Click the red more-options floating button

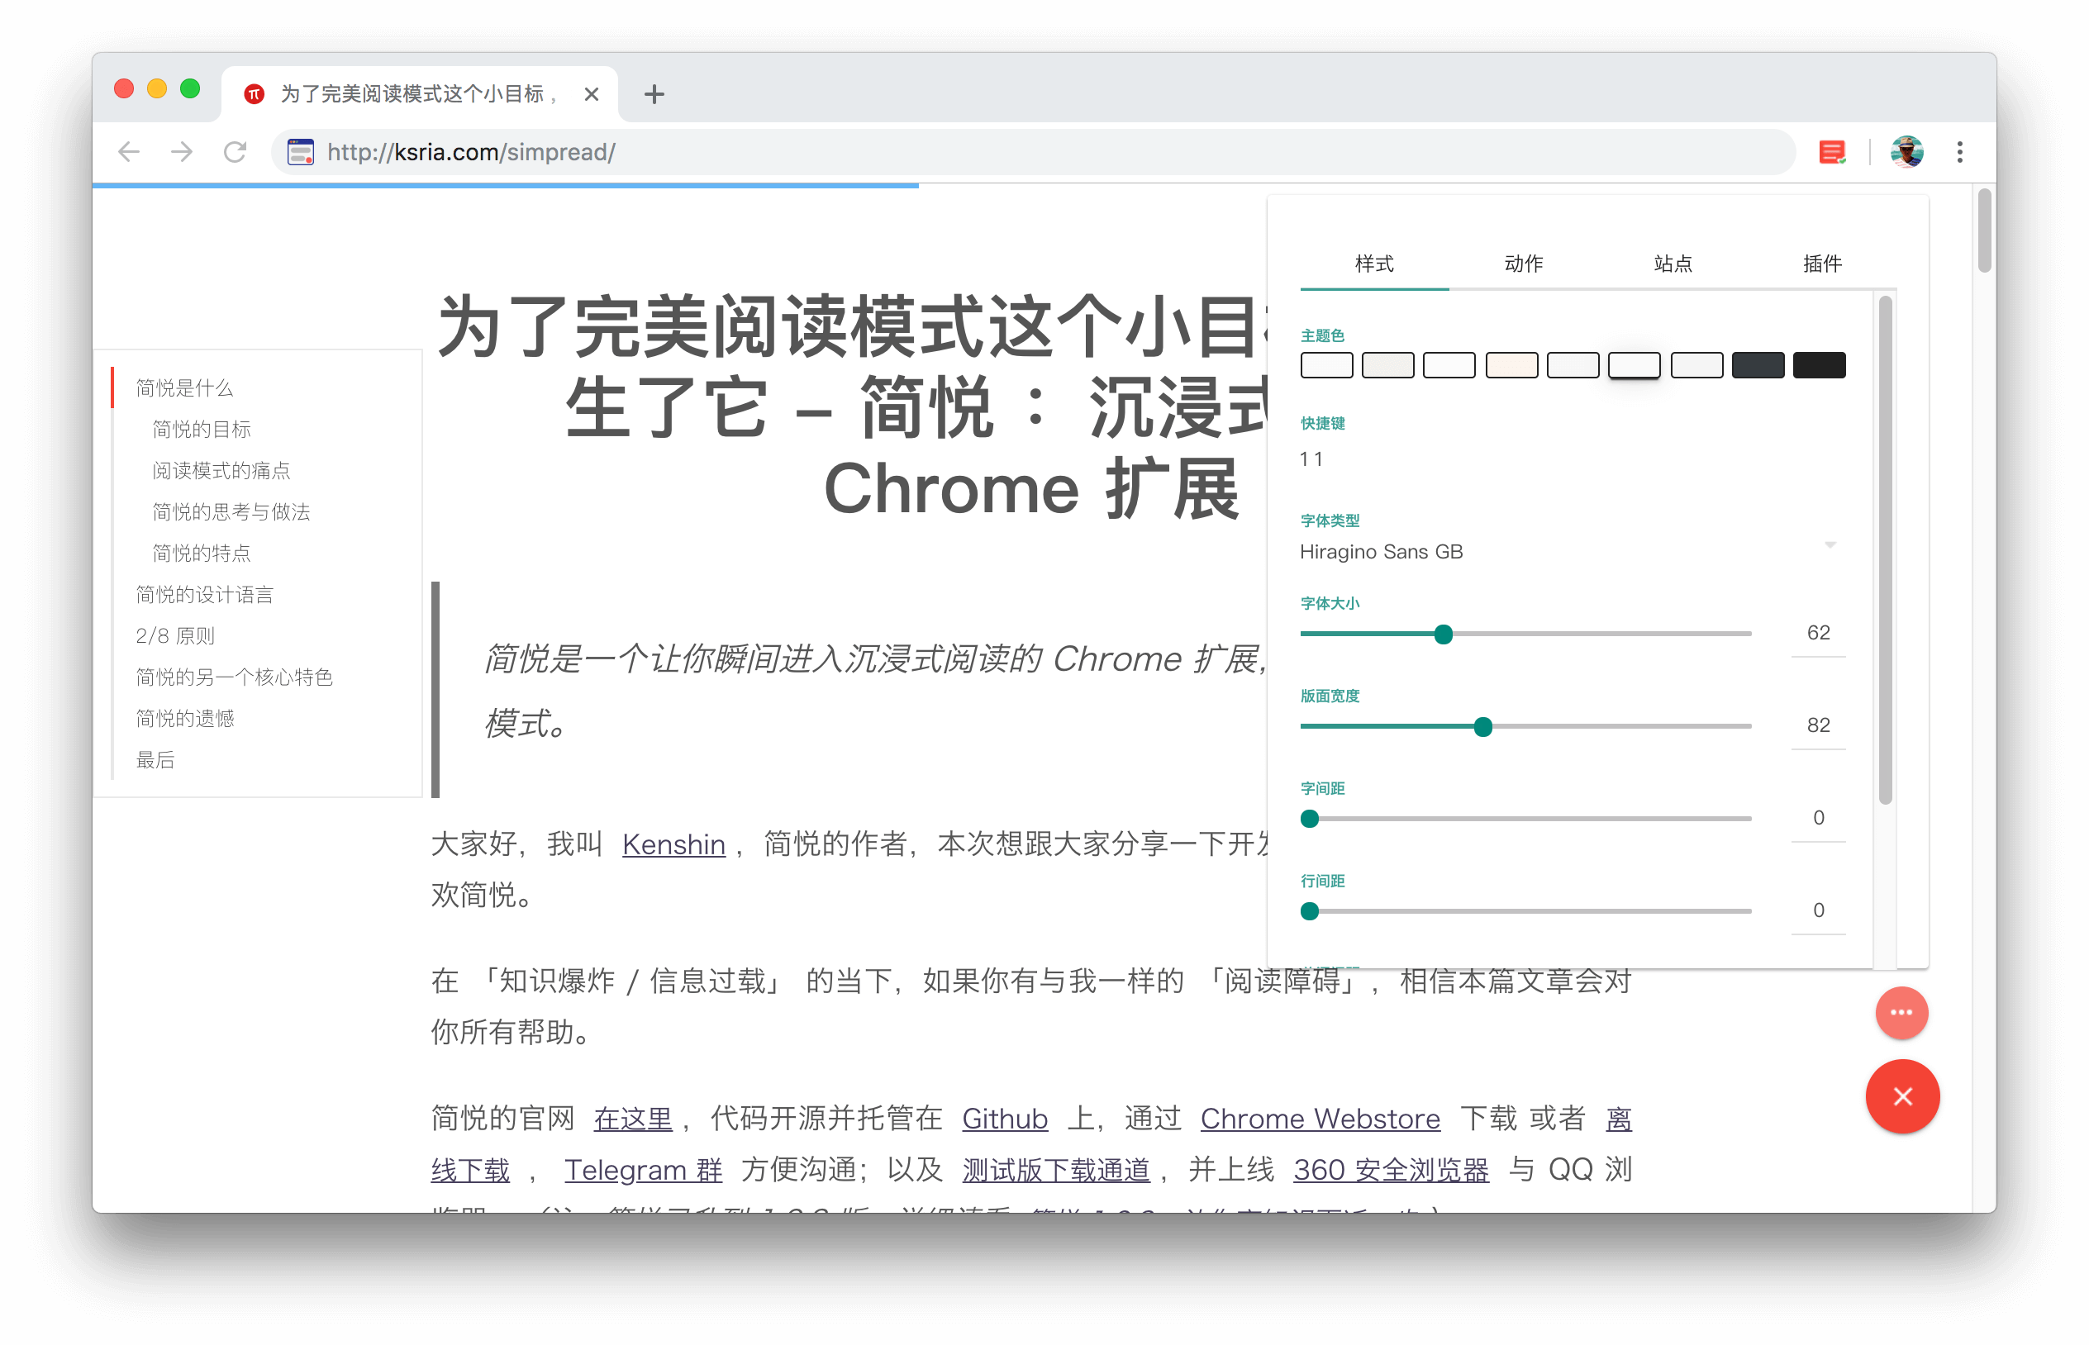[1901, 1013]
